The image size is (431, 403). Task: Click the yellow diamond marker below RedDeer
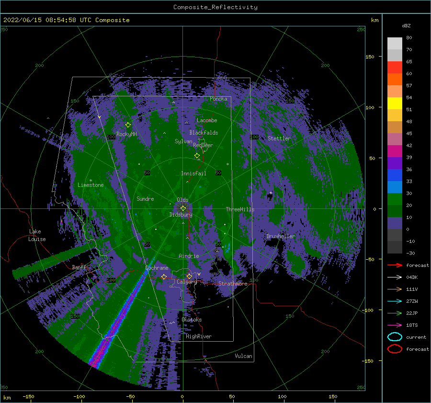[197, 156]
